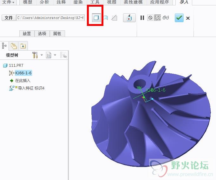Click the model tree settings hammer icon
The image size is (216, 180).
coord(35,55)
